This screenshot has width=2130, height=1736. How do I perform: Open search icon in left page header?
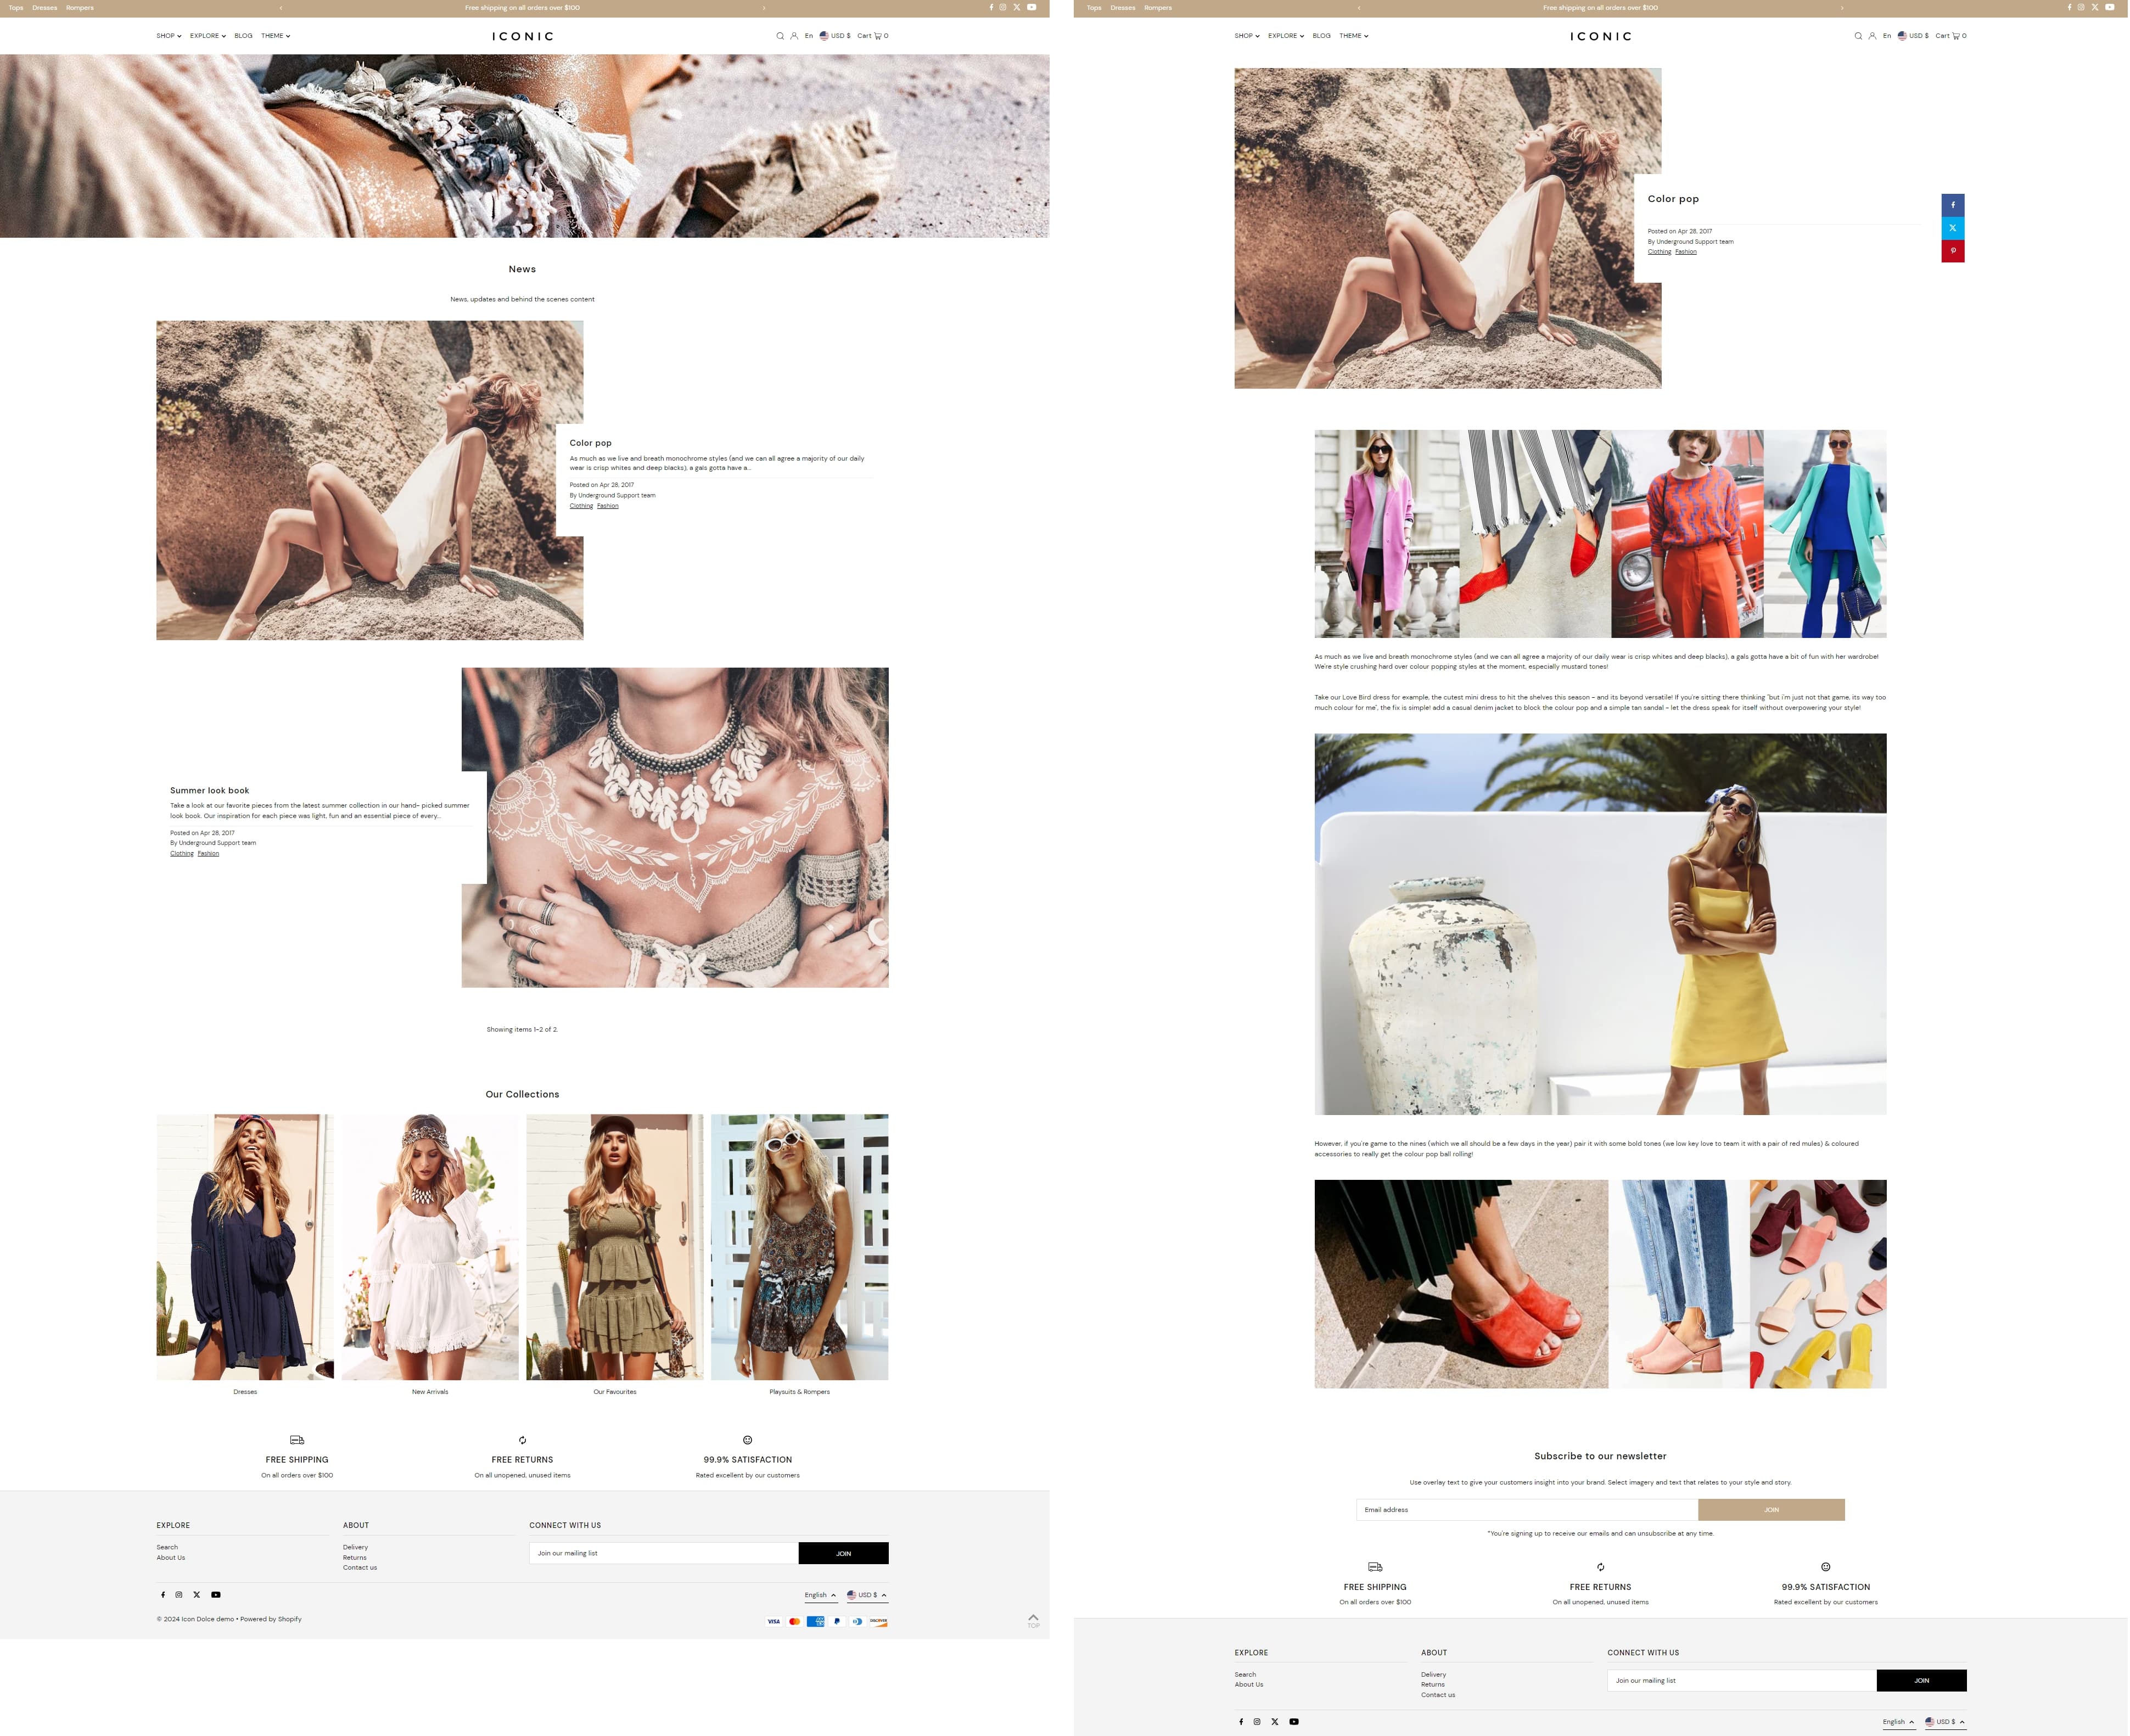point(780,36)
